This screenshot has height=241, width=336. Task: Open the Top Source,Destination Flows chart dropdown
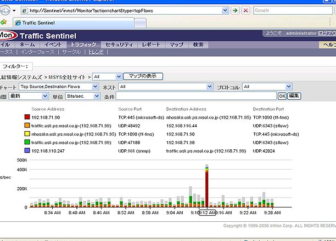pos(59,87)
